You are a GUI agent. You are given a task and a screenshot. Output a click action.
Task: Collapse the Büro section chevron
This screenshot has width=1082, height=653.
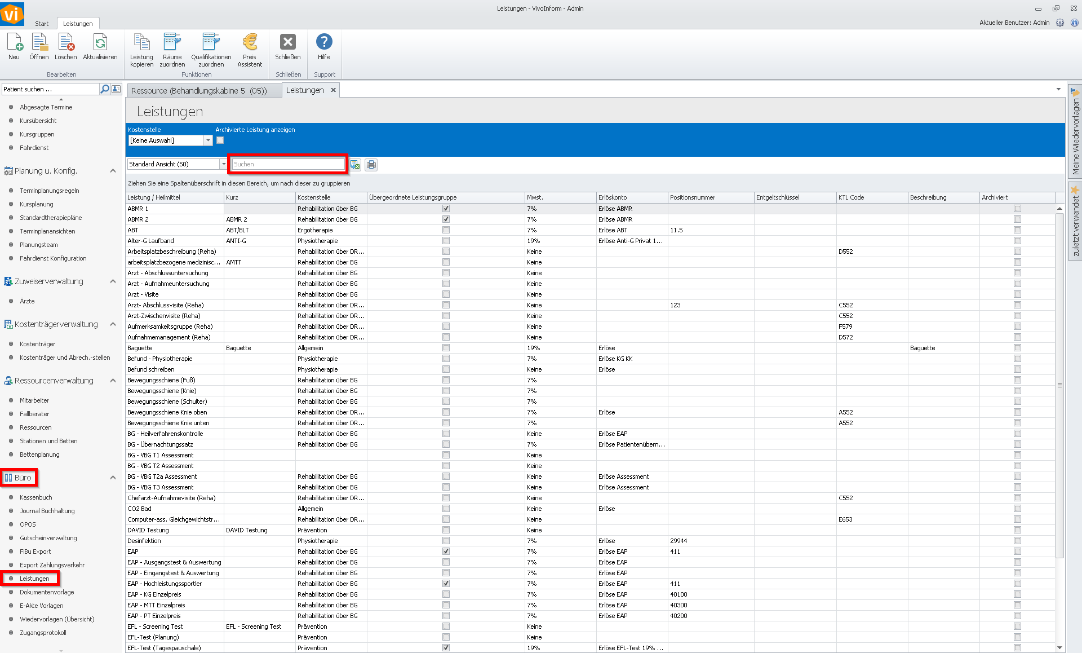click(x=113, y=478)
